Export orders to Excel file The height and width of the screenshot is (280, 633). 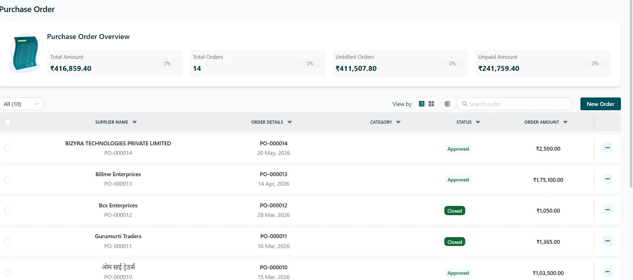point(447,104)
